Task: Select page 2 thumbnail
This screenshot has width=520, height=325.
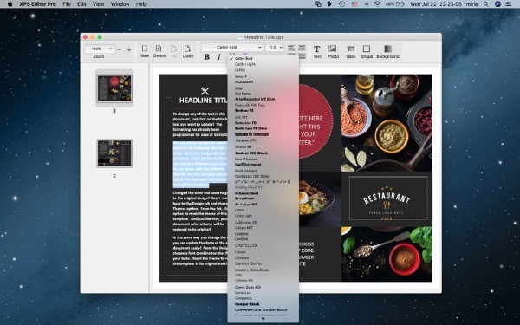Action: (114, 153)
